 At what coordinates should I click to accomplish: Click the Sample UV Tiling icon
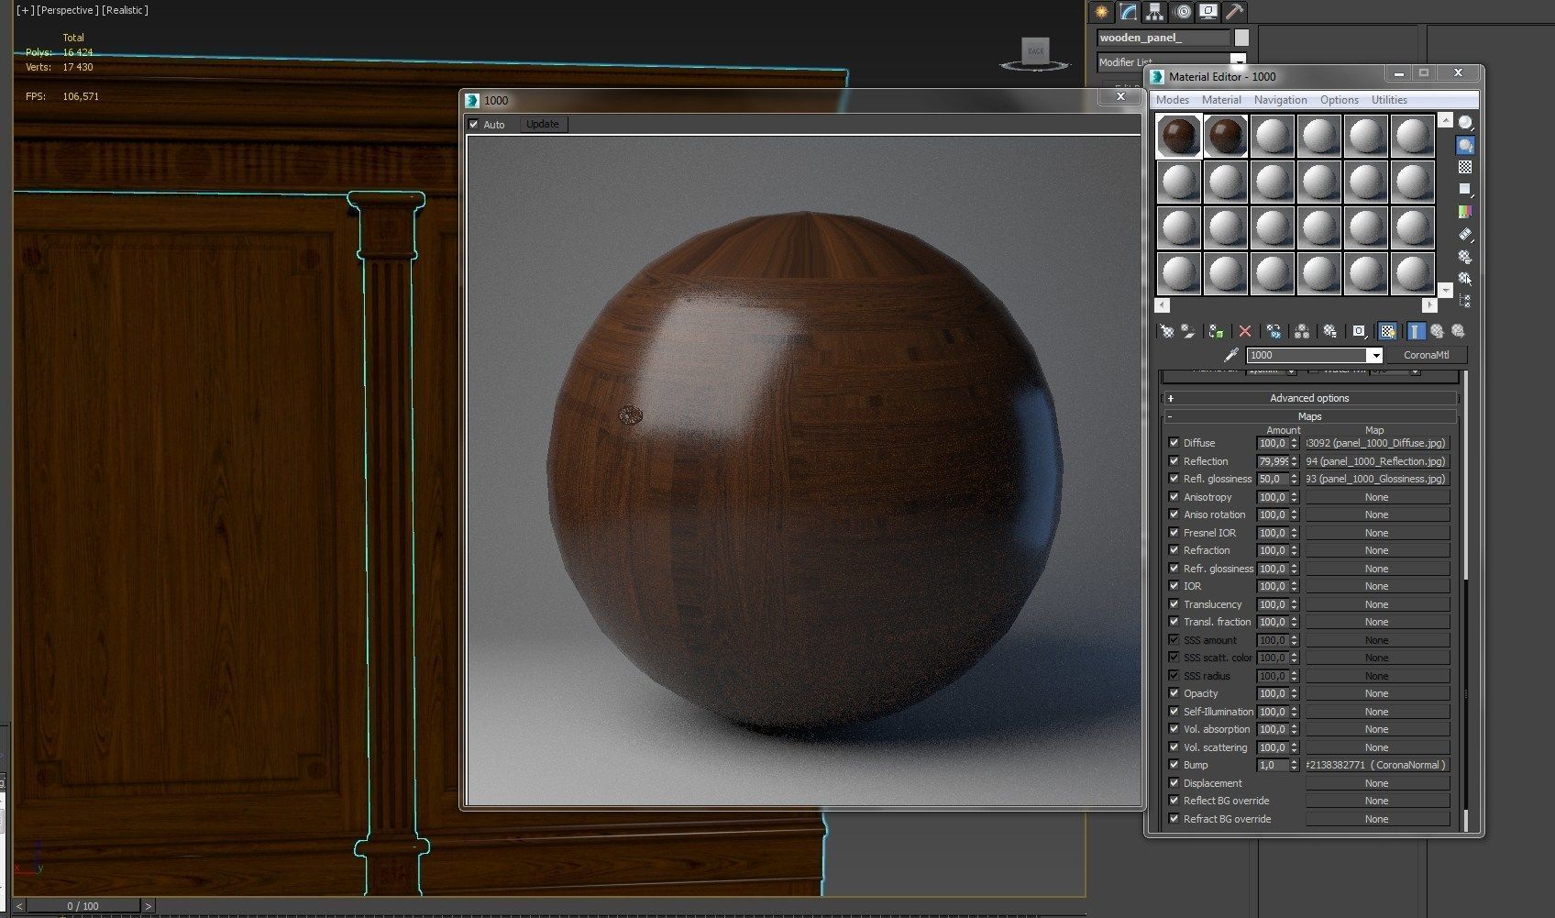(1465, 189)
